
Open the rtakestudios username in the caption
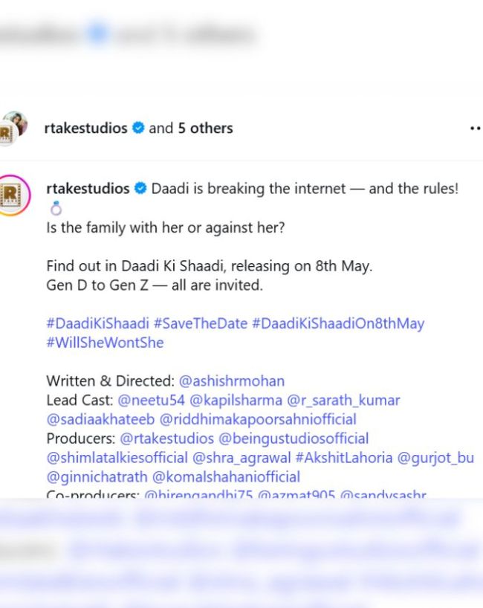click(88, 189)
